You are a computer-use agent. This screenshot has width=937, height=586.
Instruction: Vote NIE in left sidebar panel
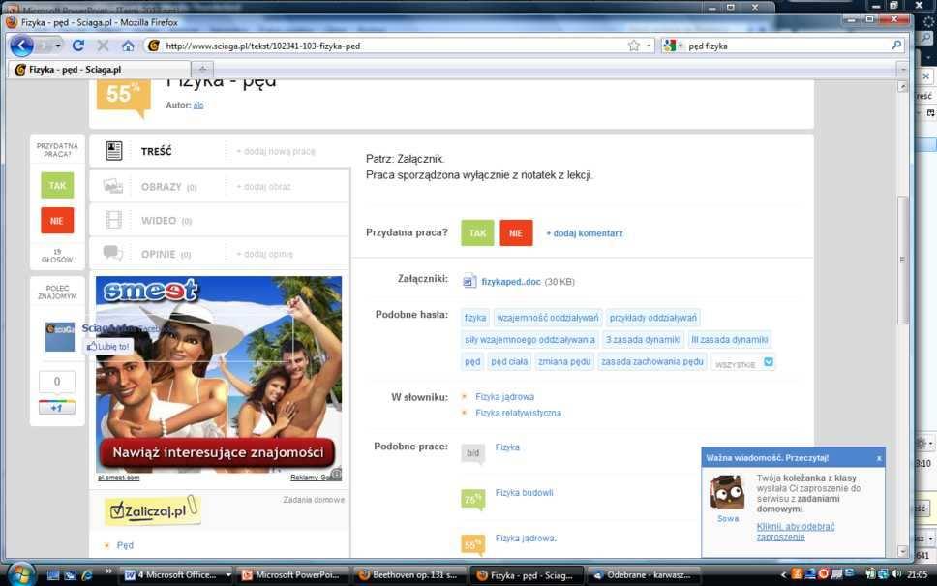57,221
